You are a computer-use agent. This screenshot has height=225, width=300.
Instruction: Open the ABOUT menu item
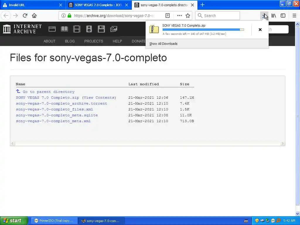point(49,41)
